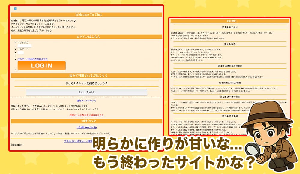
Task: Click the お問合わせ section header
Action: (x=86, y=121)
